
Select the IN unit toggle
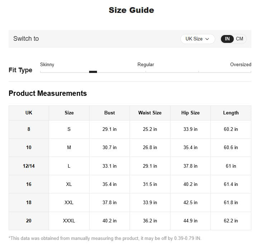[x=227, y=39]
